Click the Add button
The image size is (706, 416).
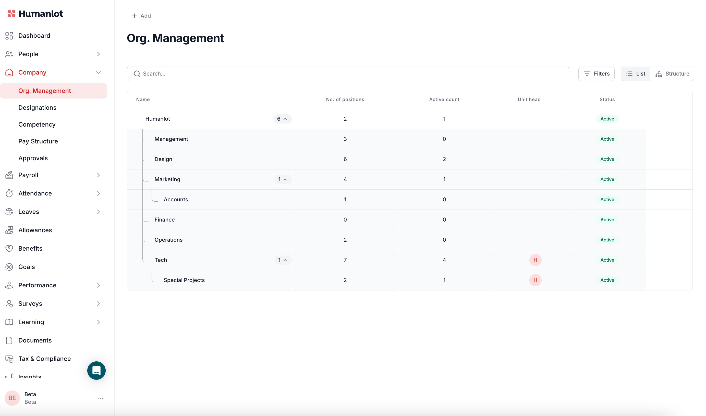(141, 16)
